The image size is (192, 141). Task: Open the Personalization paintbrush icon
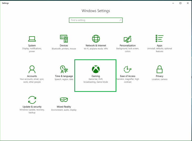(x=127, y=39)
